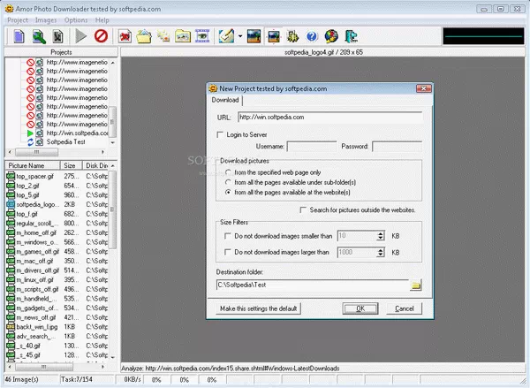Open the Help menu
This screenshot has height=388, width=530.
[102, 20]
